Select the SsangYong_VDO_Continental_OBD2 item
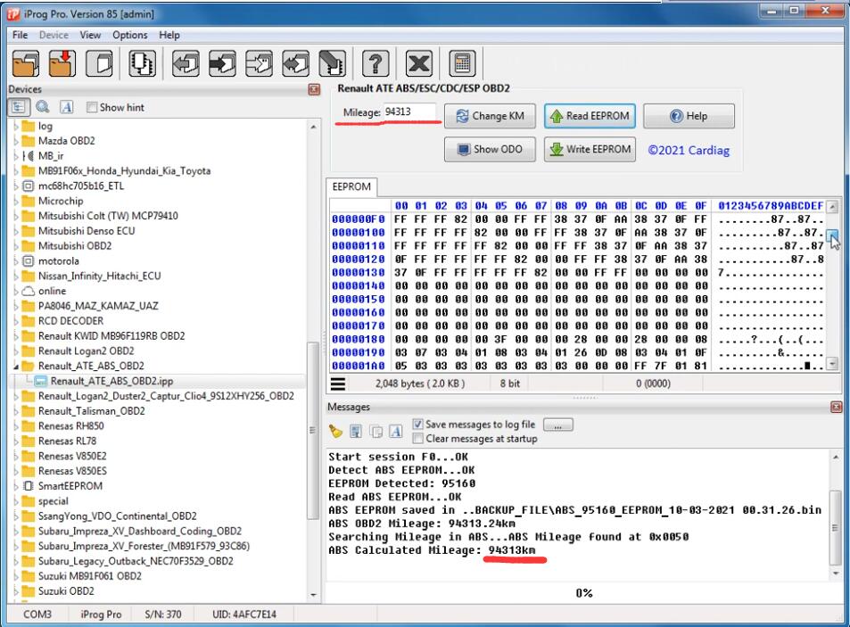The width and height of the screenshot is (850, 627). (x=117, y=516)
